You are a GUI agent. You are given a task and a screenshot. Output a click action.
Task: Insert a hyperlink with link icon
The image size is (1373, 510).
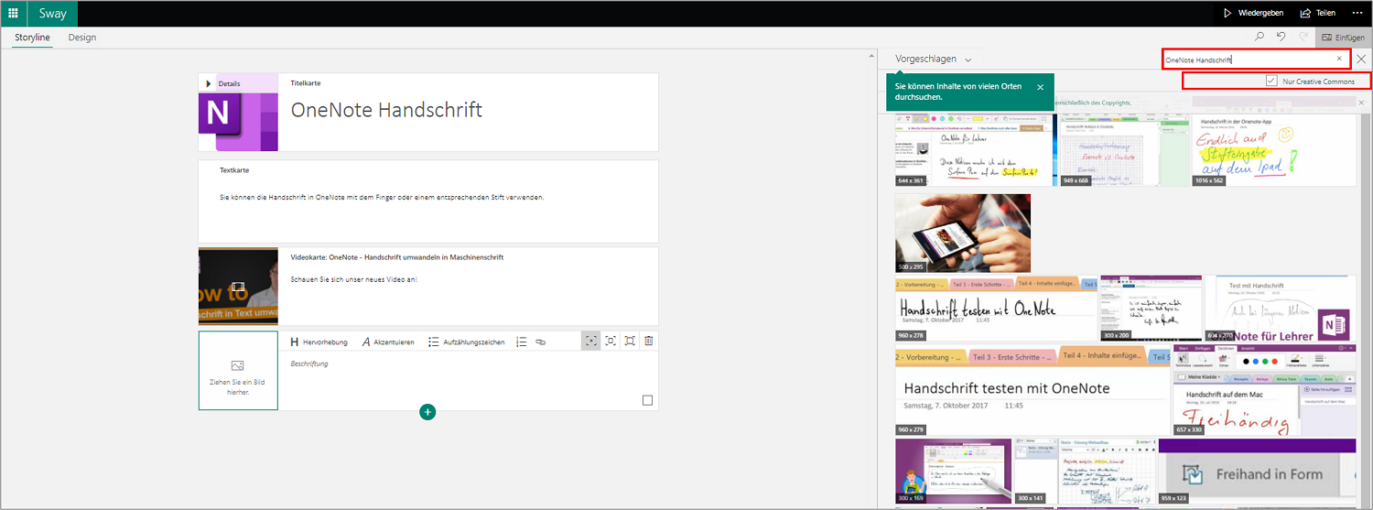541,342
